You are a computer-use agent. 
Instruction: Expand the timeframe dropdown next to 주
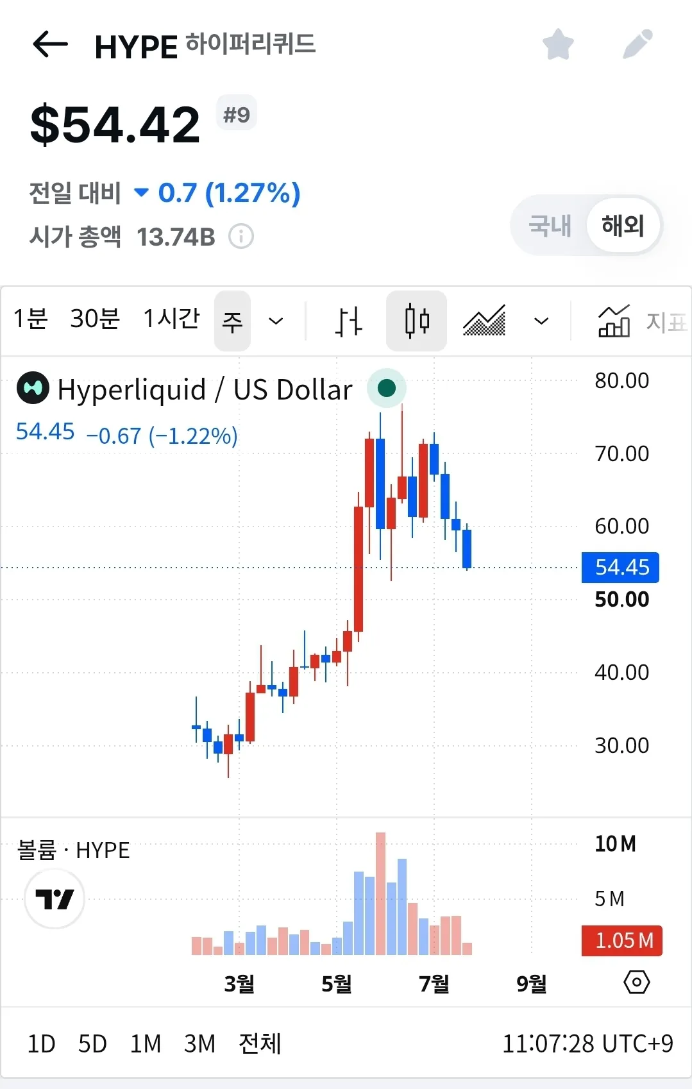tap(276, 321)
